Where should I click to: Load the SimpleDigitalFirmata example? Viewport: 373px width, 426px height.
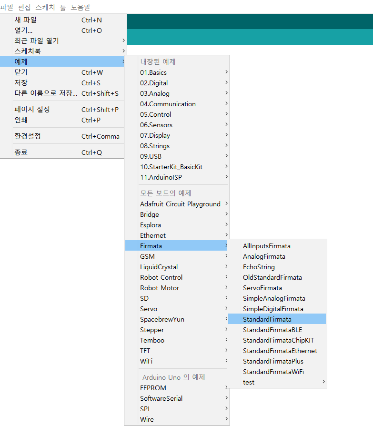277,309
